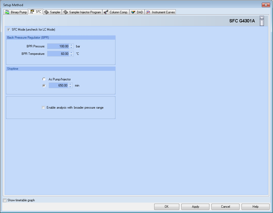Click the DAD detector tab icon

coord(133,12)
